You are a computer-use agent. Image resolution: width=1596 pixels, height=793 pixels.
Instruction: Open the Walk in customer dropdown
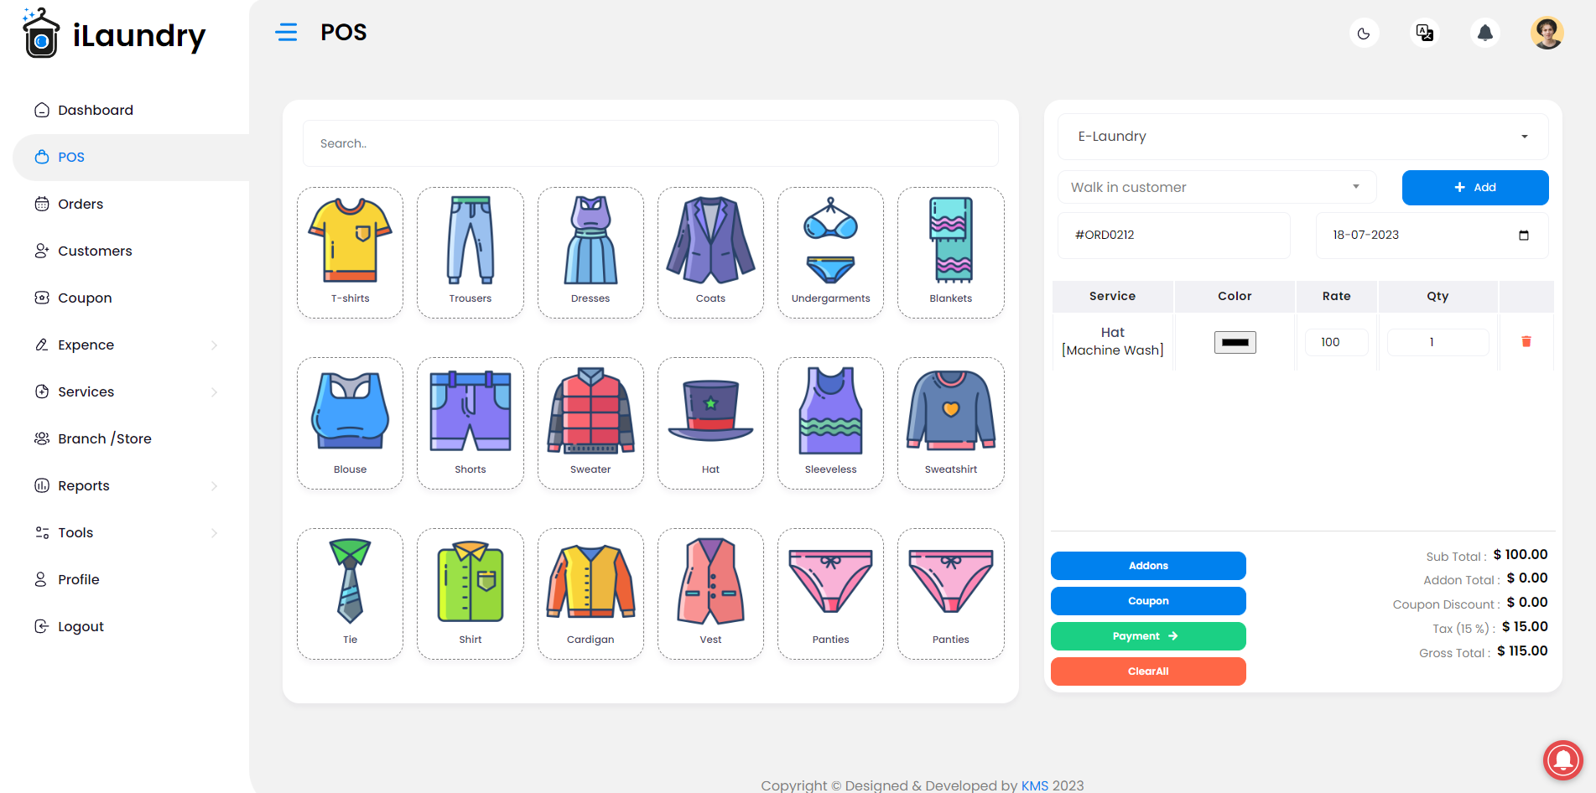[1217, 187]
